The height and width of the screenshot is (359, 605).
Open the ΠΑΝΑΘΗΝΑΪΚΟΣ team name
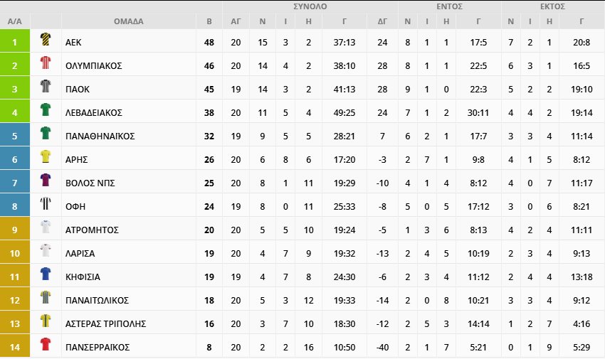pos(99,136)
